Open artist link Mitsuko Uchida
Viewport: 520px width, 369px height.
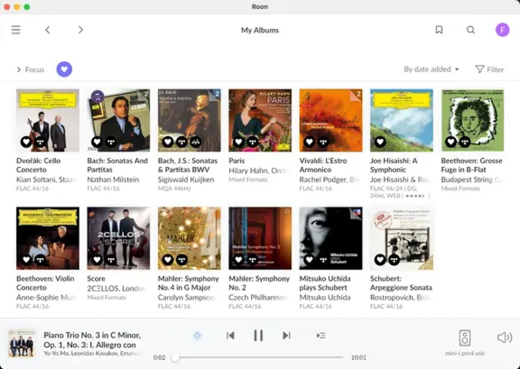[325, 297]
